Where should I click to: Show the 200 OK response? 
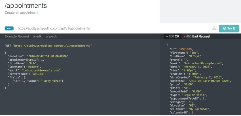pos(173,37)
